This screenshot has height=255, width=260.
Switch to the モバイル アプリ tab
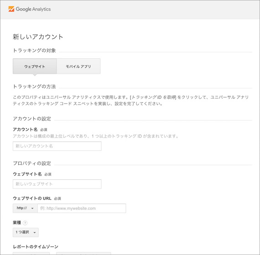(x=78, y=66)
